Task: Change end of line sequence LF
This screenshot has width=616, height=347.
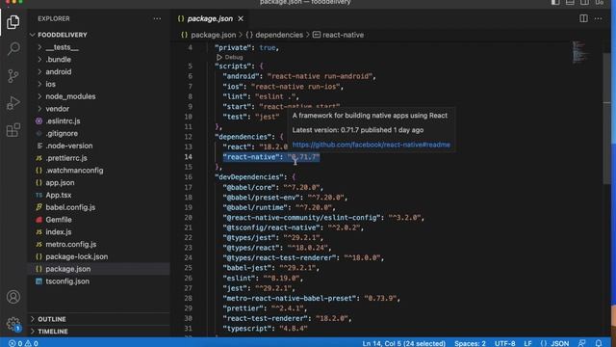Action: tap(527, 343)
